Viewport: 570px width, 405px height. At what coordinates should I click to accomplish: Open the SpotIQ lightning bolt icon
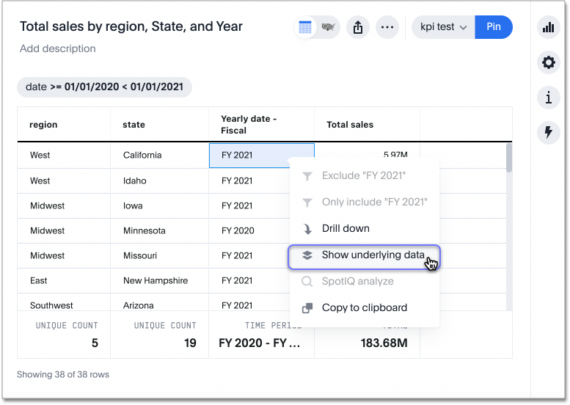[x=548, y=132]
